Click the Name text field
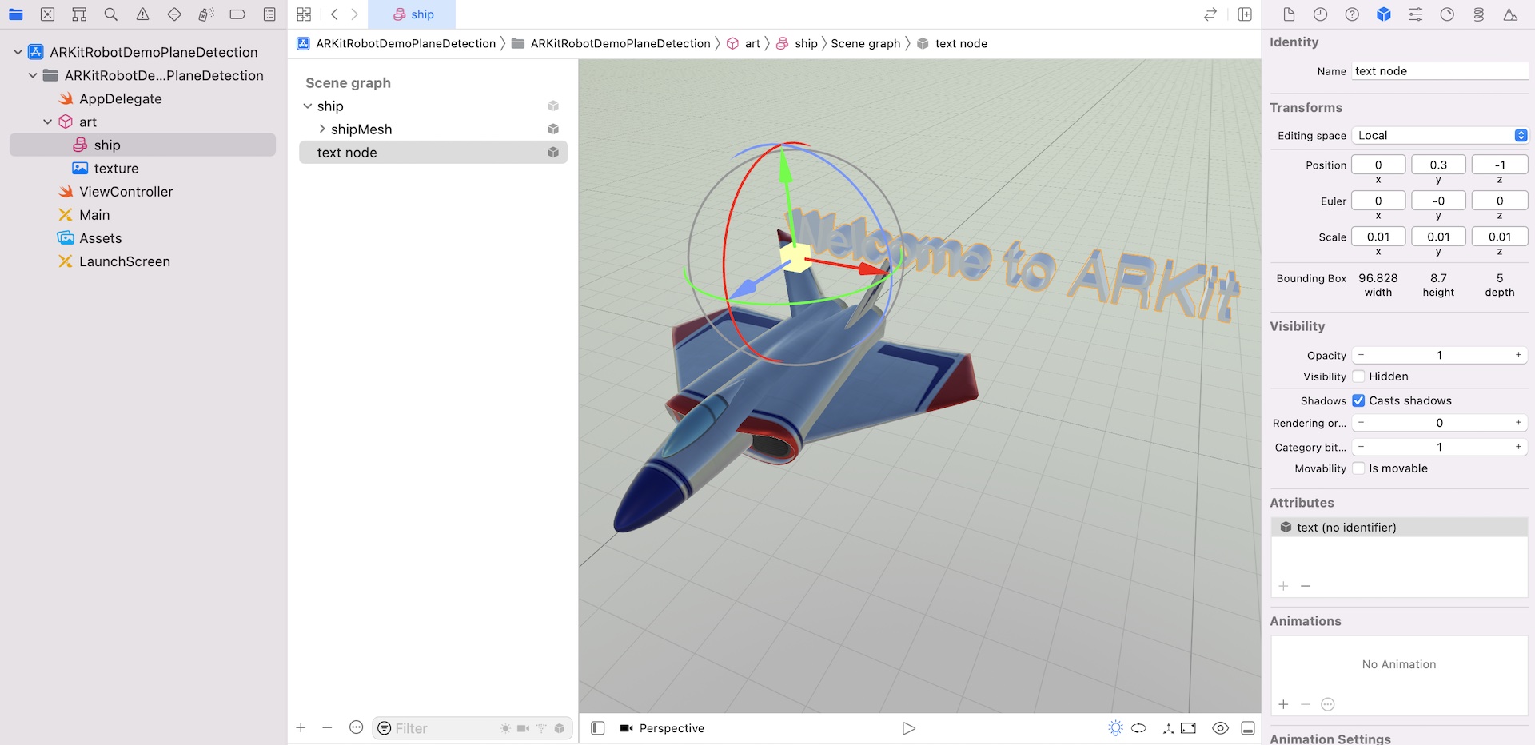The height and width of the screenshot is (745, 1535). tap(1439, 71)
